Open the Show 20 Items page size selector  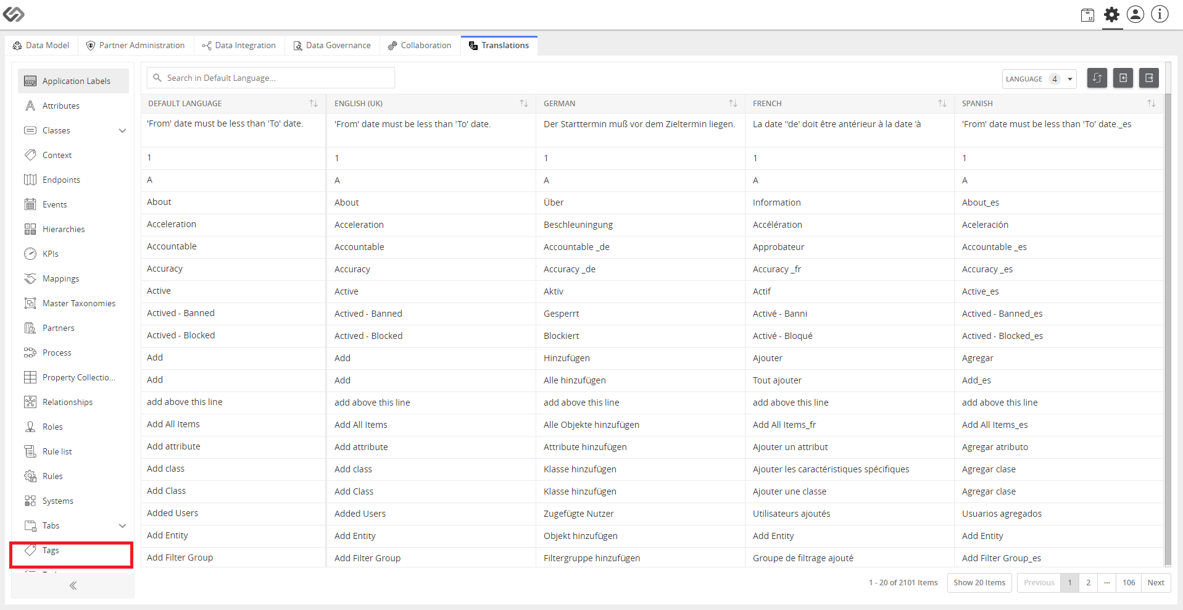click(x=979, y=582)
